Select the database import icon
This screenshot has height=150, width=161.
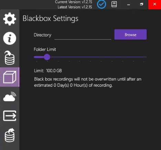coord(10,58)
